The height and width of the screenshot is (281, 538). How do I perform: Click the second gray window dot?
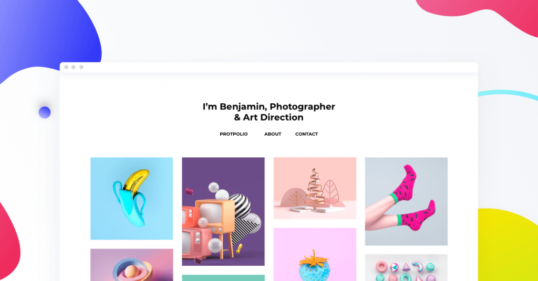coord(74,67)
